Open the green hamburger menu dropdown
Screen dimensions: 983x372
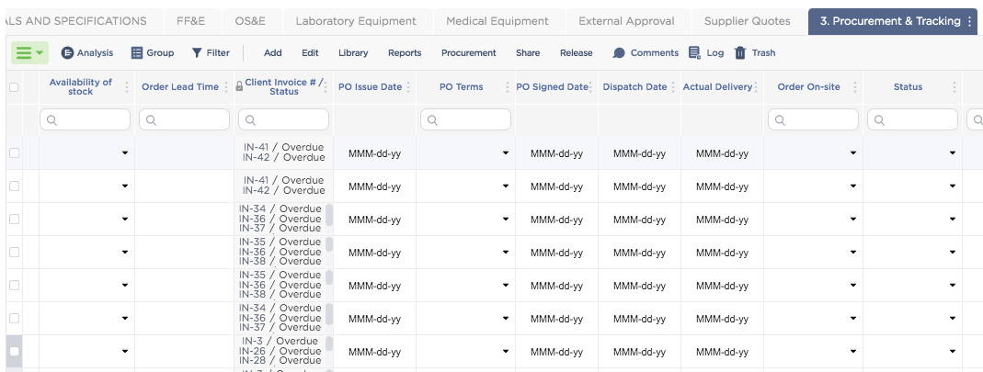coord(29,53)
